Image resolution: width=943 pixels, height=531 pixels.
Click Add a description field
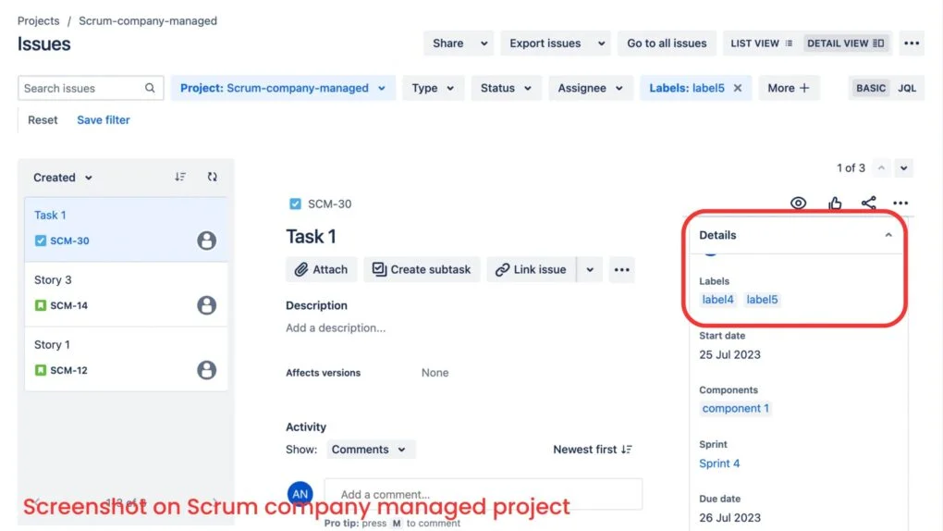(x=336, y=328)
